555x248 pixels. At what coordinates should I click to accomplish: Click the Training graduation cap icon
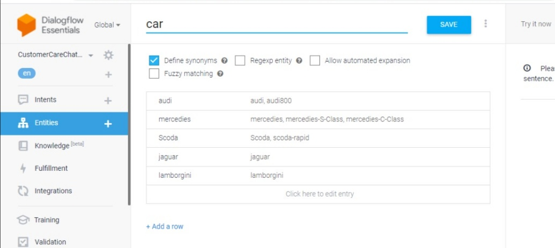pos(23,220)
